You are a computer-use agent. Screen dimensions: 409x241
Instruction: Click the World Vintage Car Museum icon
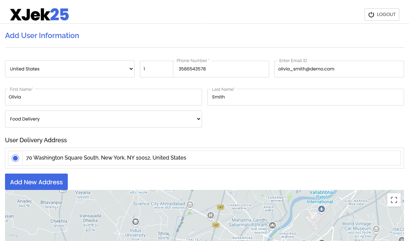click(376, 230)
